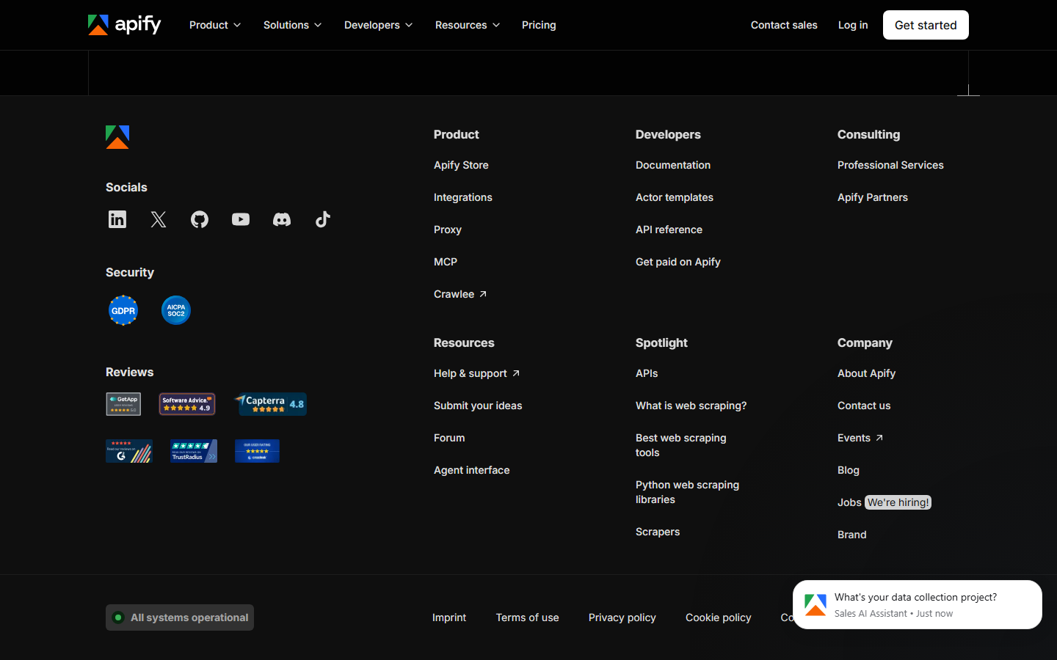The width and height of the screenshot is (1057, 660).
Task: Open the Professional Services link
Action: pos(890,165)
